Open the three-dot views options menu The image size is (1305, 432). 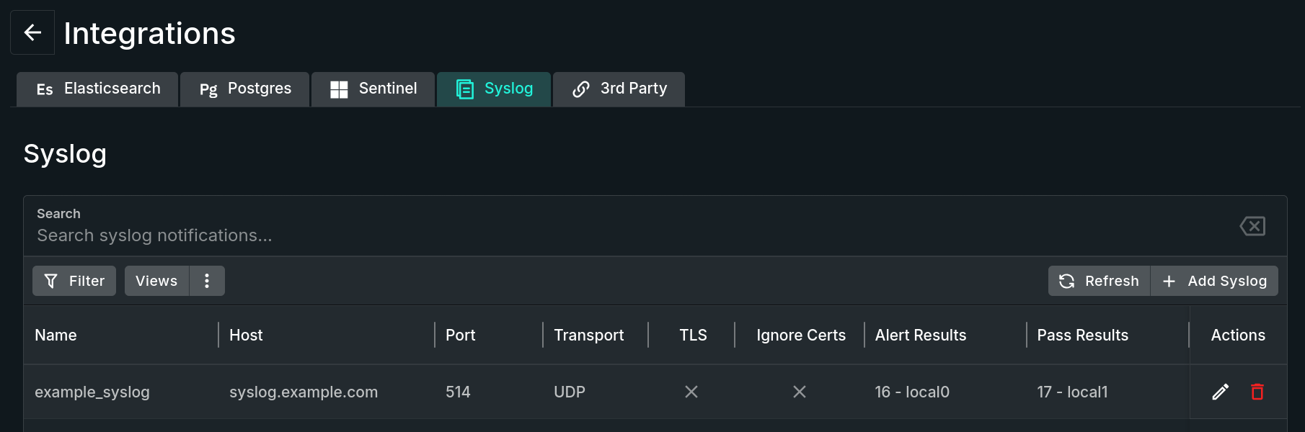point(207,281)
